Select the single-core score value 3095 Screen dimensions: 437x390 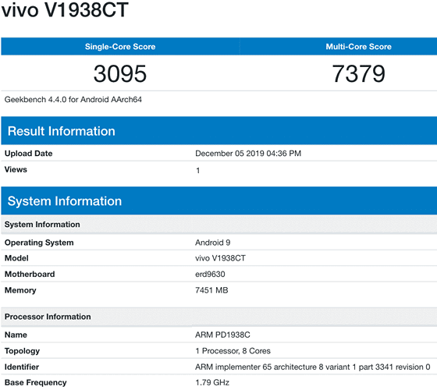coord(120,73)
